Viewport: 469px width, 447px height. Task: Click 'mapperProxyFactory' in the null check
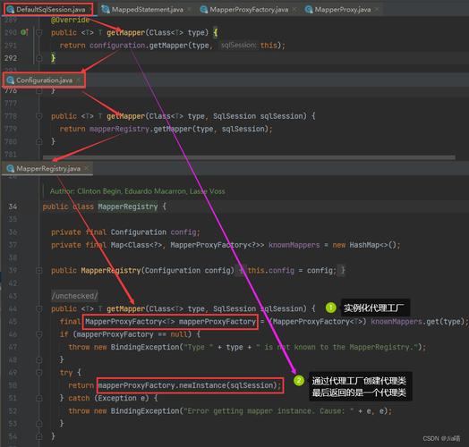coord(115,334)
